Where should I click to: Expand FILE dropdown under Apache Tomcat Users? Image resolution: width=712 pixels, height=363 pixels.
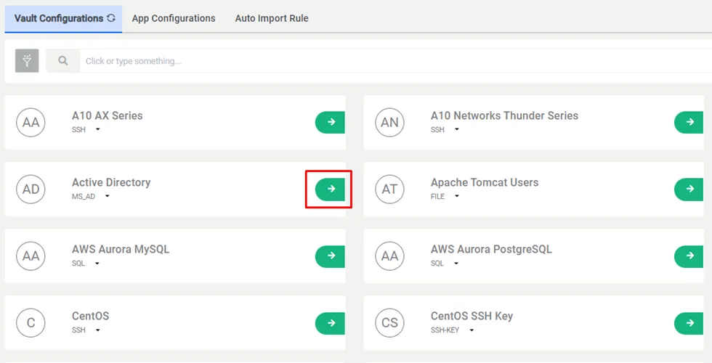[457, 197]
